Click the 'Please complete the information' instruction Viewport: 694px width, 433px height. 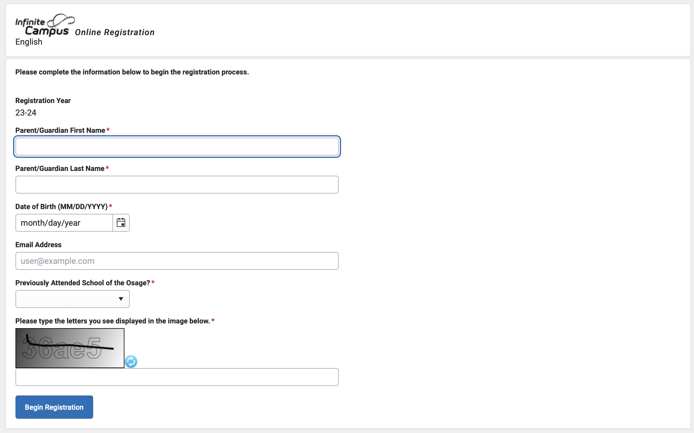132,72
